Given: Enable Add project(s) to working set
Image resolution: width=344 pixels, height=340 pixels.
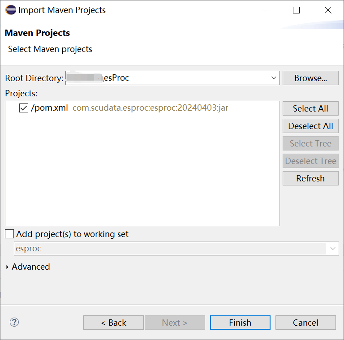Looking at the screenshot, I should [9, 234].
